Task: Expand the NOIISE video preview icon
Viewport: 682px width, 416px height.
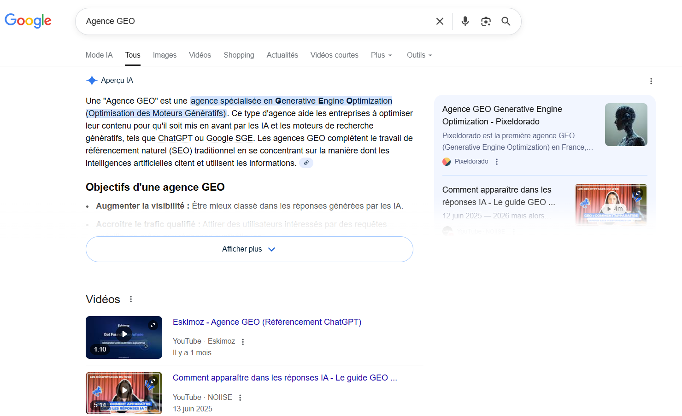Action: click(x=153, y=381)
